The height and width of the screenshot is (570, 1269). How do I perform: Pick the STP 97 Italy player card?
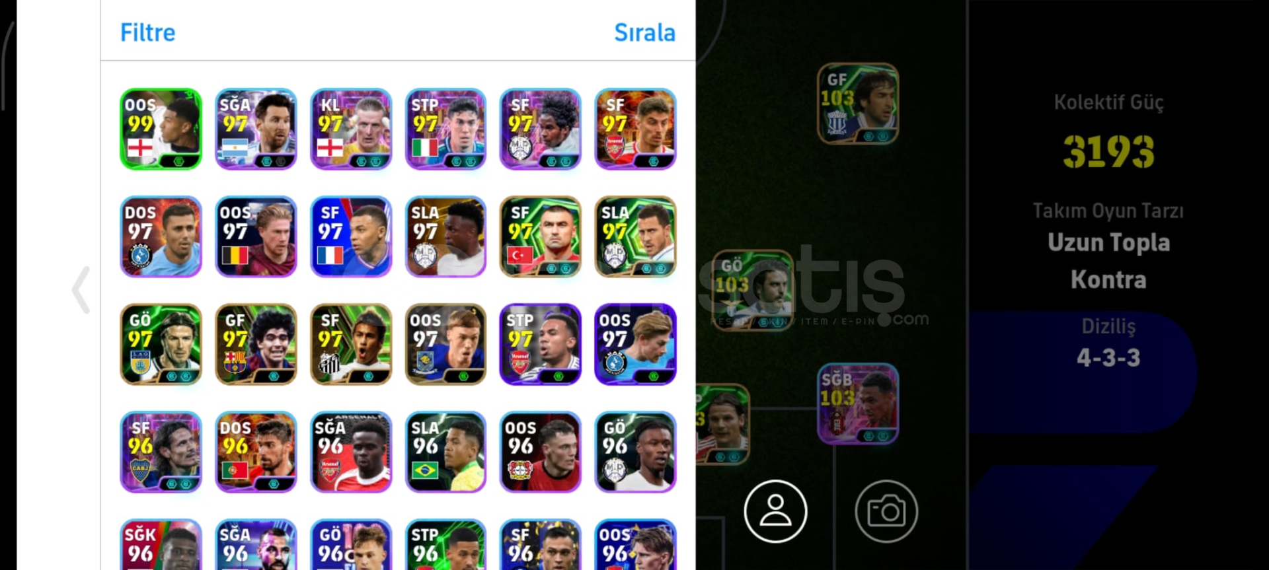[x=445, y=129]
